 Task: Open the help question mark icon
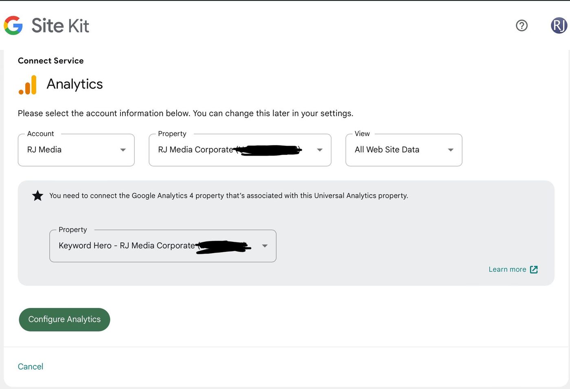click(x=522, y=25)
